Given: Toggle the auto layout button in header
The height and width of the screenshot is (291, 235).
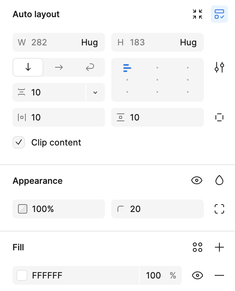Looking at the screenshot, I should [x=219, y=14].
